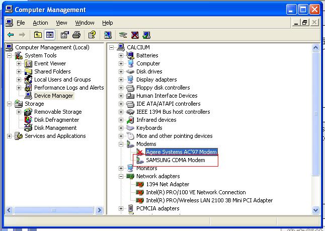Click the Help toolbar icon
Image resolution: width=325 pixels, height=231 pixels.
pos(92,35)
